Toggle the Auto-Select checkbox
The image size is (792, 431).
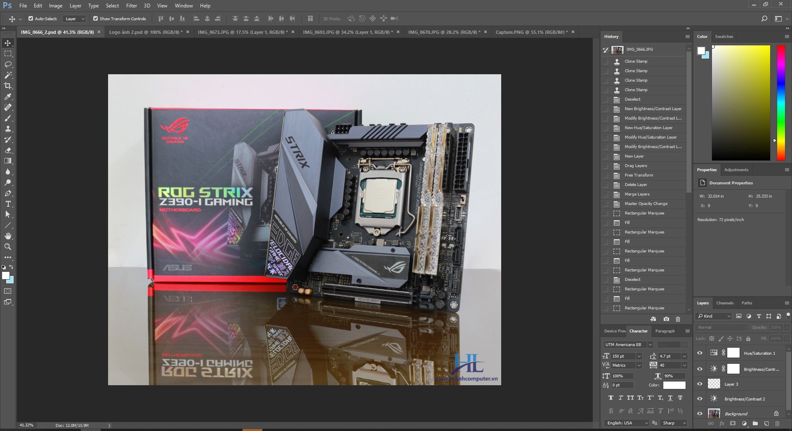[31, 19]
